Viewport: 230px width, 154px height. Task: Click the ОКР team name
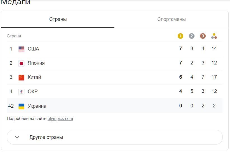(x=33, y=92)
